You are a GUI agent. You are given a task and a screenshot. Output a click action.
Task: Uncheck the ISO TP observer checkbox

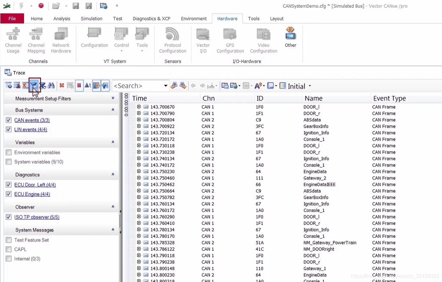[9, 217]
